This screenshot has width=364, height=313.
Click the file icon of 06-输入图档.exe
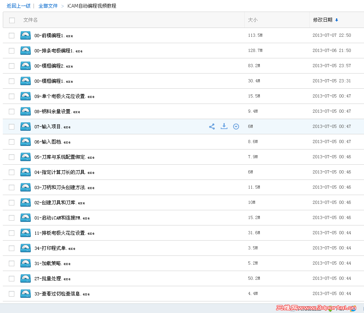coord(26,142)
